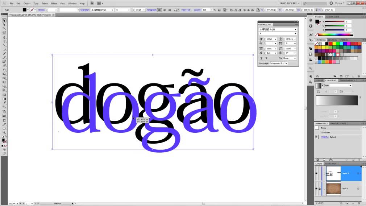The width and height of the screenshot is (366, 206).
Task: Click the Paragraph link in control bar
Action: coord(151,10)
